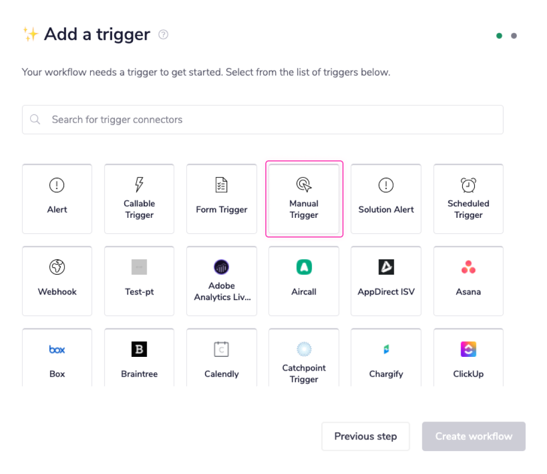Pick the Aircall connector icon
This screenshot has height=474, width=547.
tap(304, 267)
